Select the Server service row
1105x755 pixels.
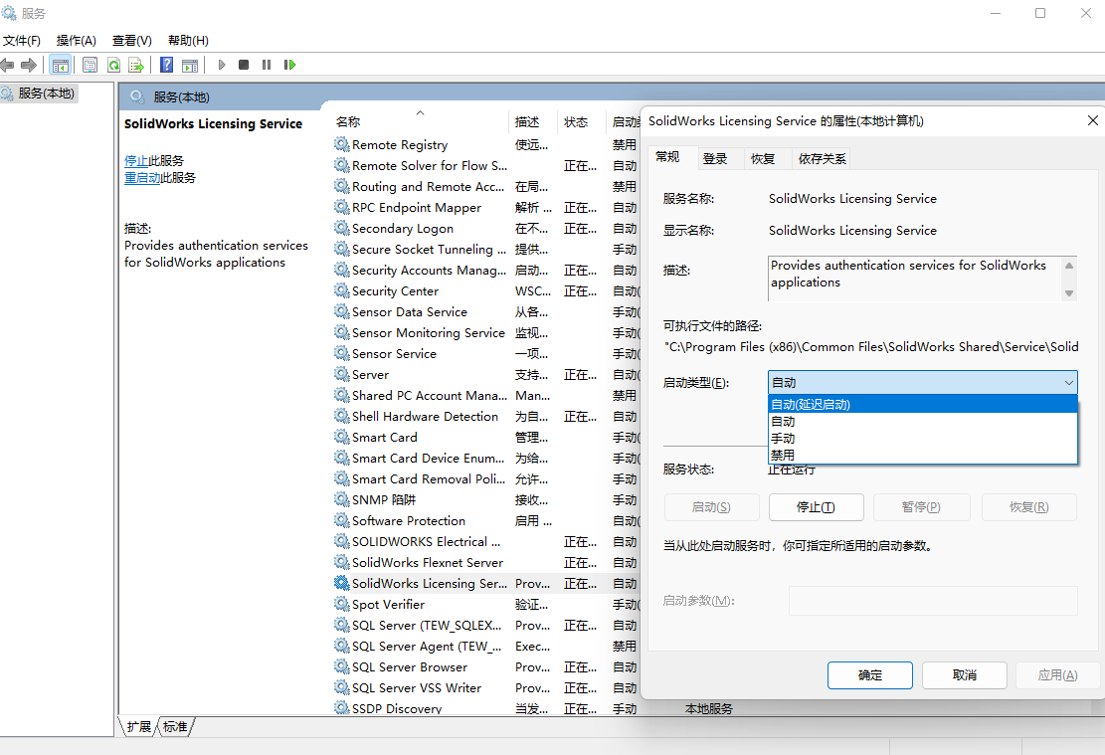pos(486,374)
